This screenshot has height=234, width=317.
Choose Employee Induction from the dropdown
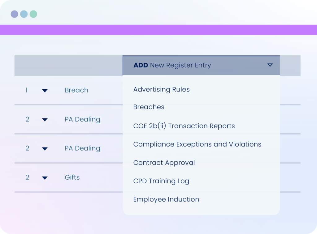pos(166,199)
